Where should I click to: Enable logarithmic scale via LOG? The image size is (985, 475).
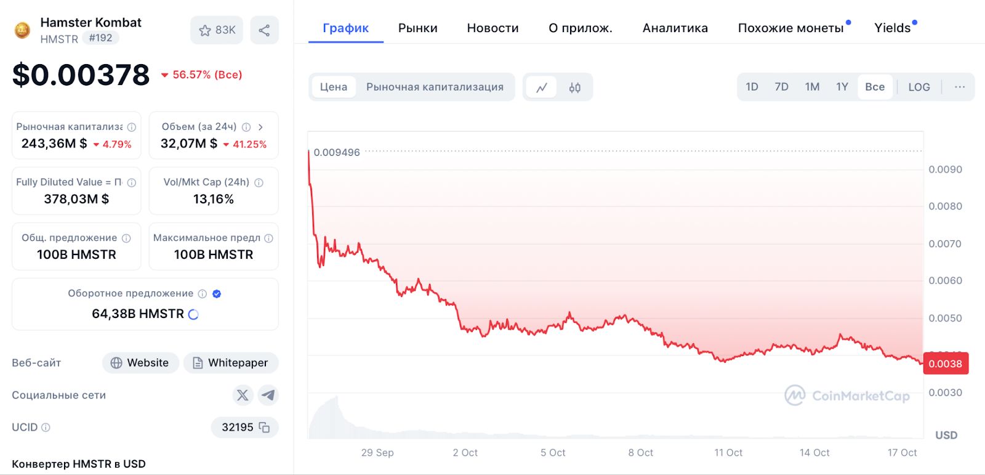tap(919, 87)
